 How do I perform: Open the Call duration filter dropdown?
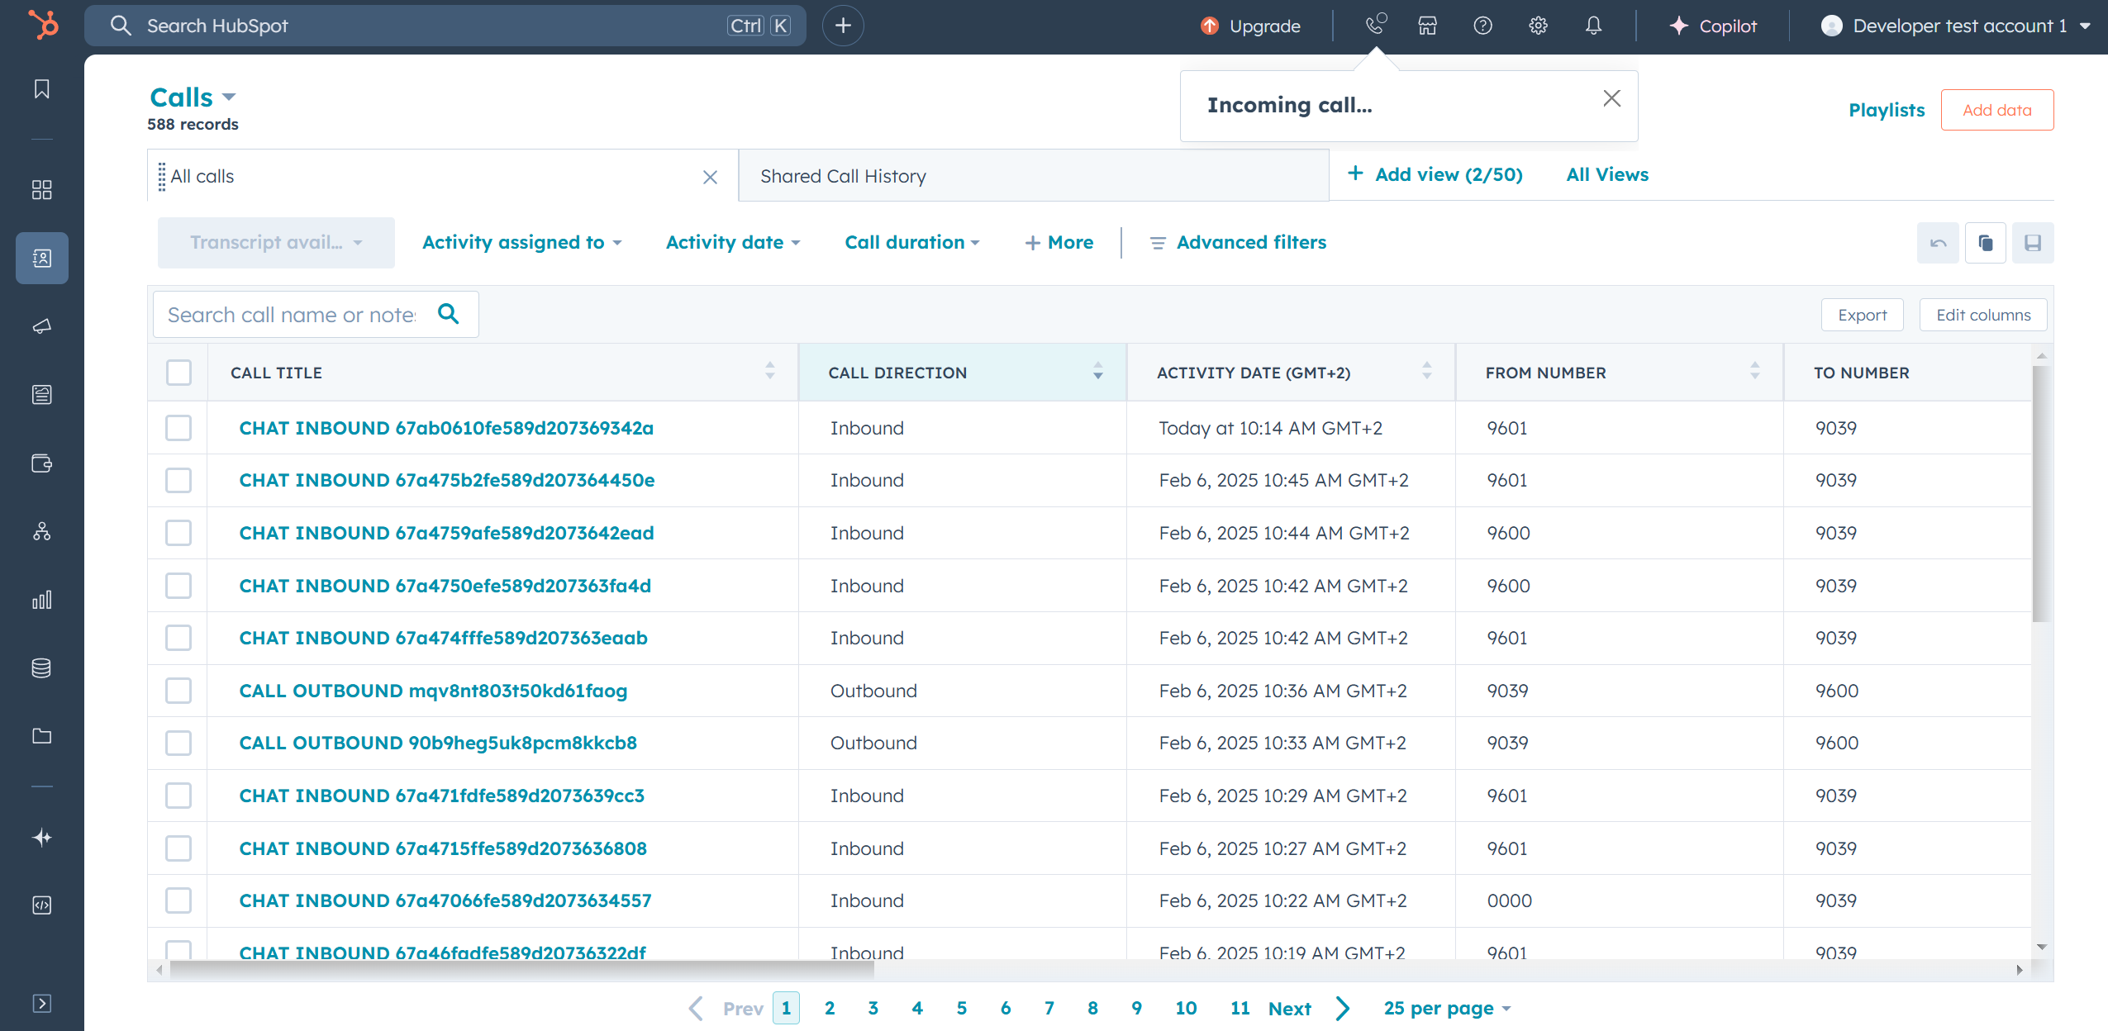911,243
